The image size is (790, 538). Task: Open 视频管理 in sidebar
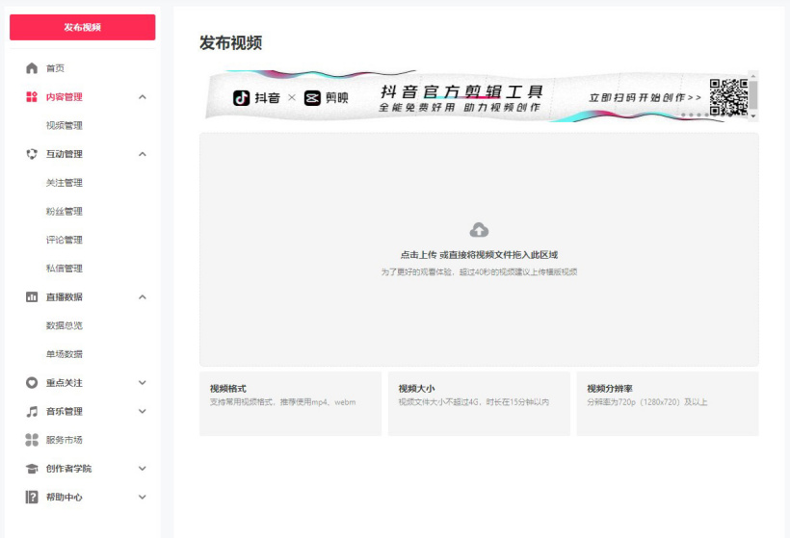pyautogui.click(x=64, y=125)
